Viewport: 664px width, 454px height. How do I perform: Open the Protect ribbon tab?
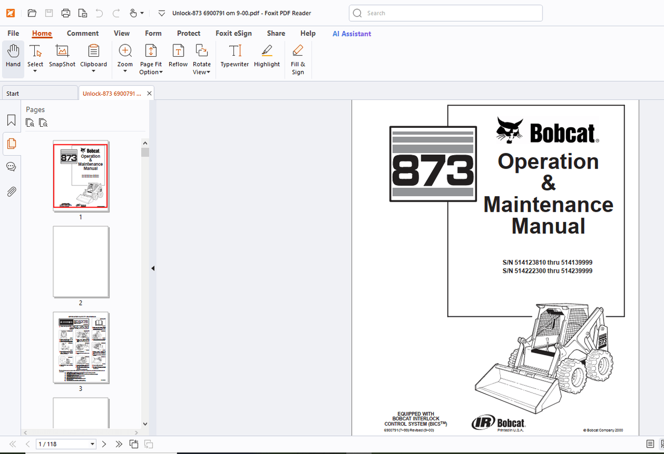(x=188, y=33)
